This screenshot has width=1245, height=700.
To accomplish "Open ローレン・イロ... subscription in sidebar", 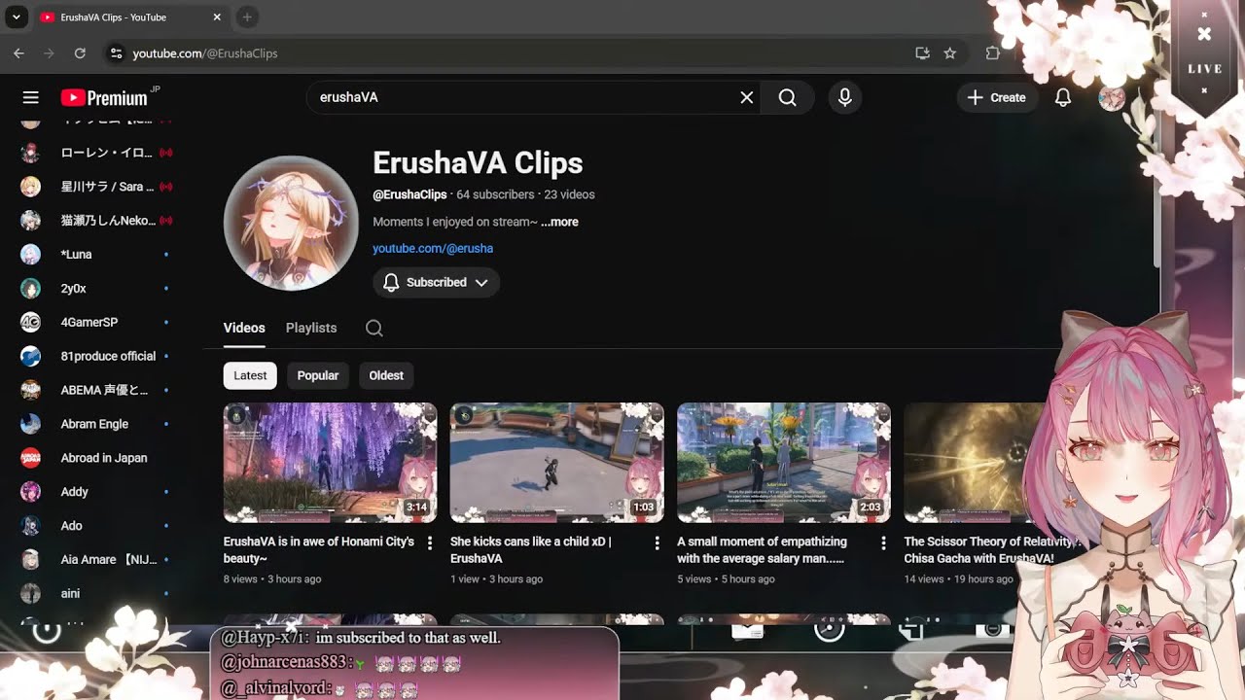I will coord(97,153).
